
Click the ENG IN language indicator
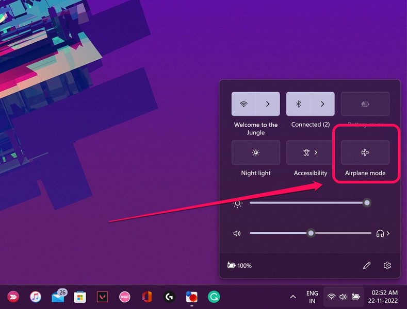(312, 297)
